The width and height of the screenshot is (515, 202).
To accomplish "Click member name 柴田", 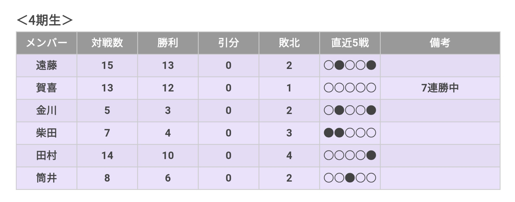I will click(46, 133).
